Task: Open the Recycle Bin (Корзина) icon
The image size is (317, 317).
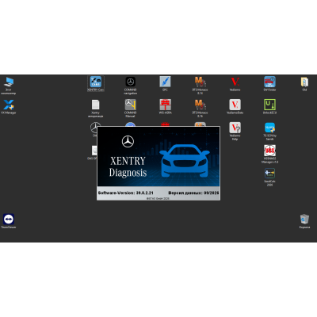Action: [x=304, y=221]
